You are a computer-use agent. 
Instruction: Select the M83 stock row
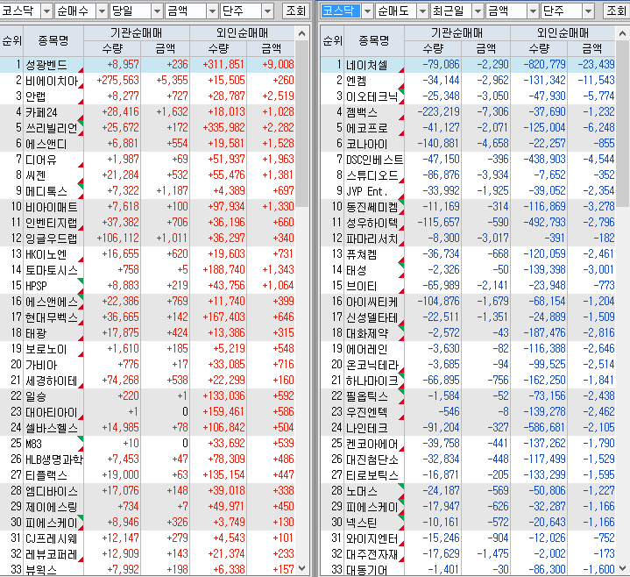[147, 444]
